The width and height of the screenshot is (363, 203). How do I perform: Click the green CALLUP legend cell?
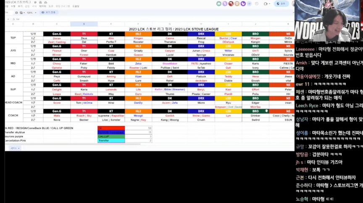[111, 136]
